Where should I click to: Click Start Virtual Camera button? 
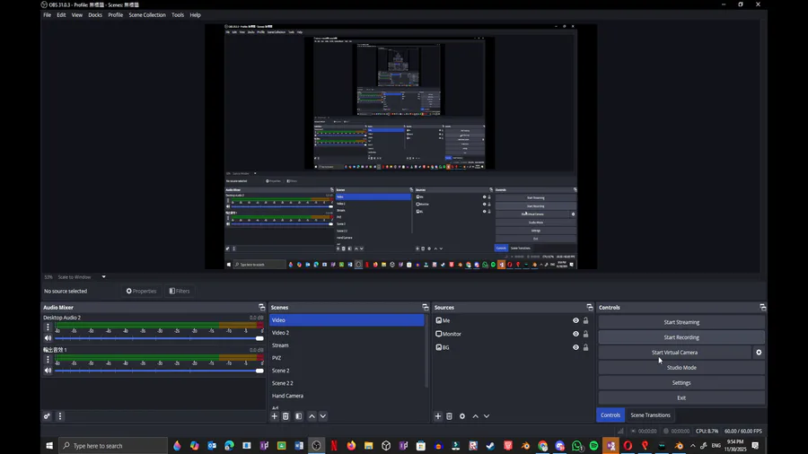(674, 353)
